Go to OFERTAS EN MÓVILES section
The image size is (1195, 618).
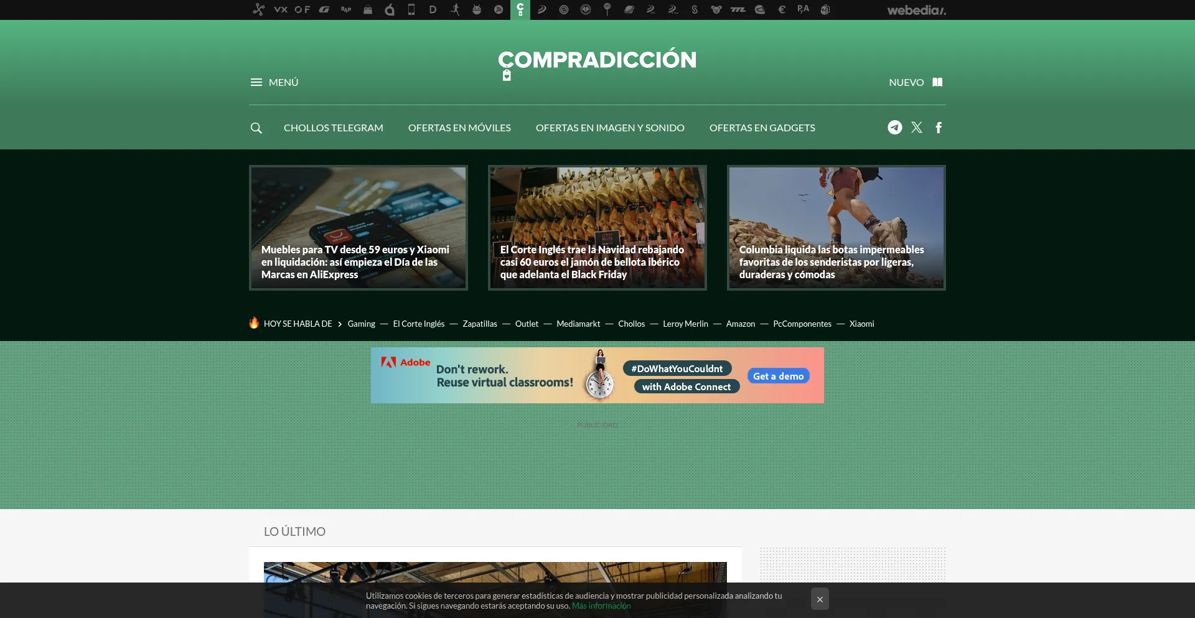(459, 128)
